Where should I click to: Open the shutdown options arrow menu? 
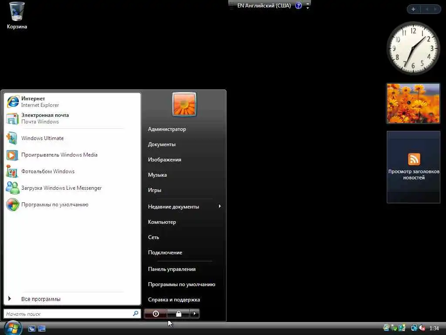click(195, 314)
